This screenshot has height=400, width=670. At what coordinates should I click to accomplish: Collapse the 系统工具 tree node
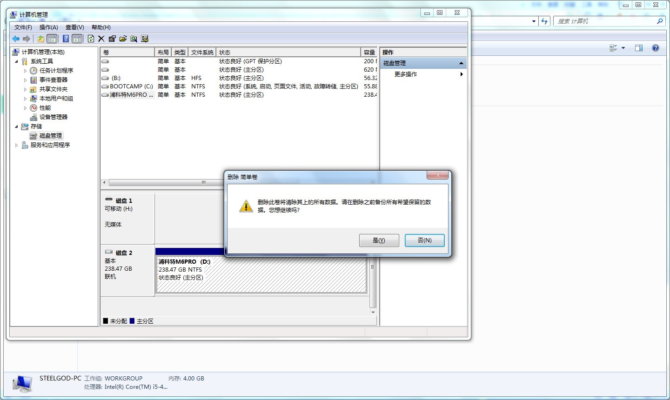pyautogui.click(x=17, y=61)
